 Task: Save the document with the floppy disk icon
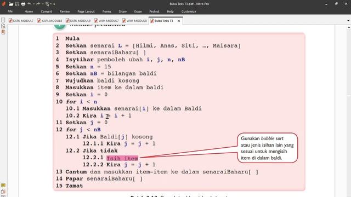coord(17,4)
